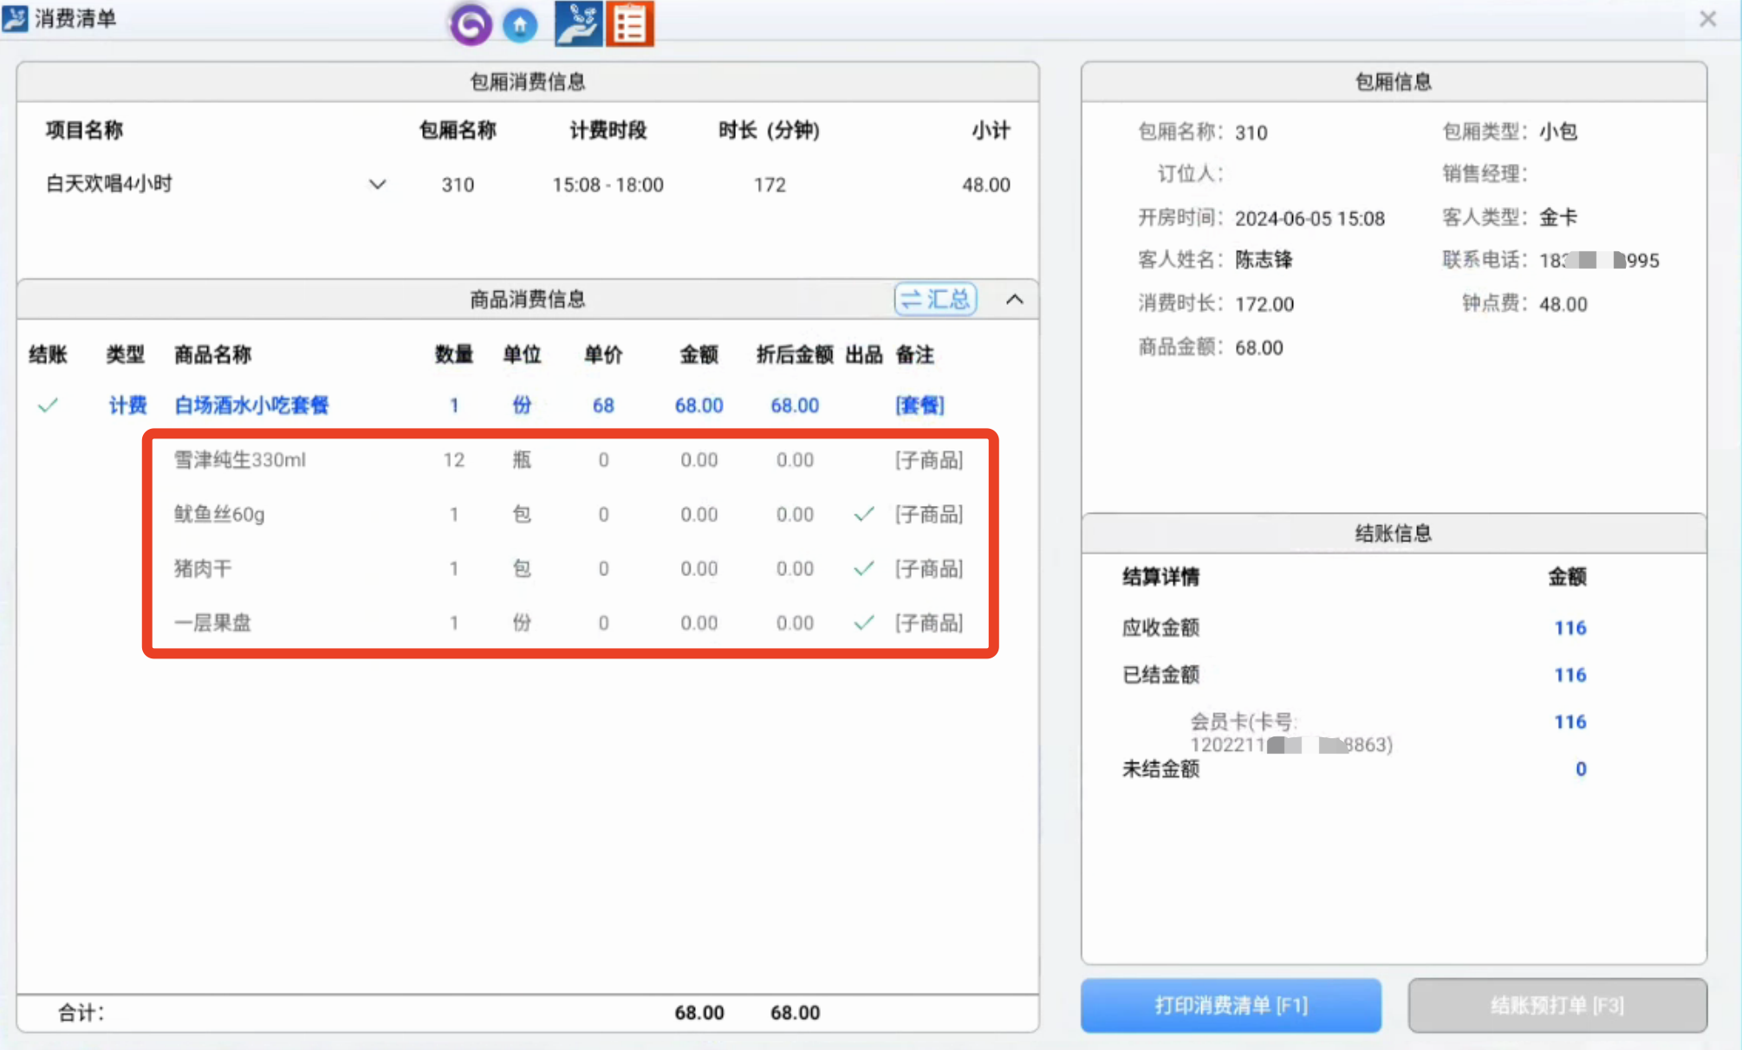1742x1050 pixels.
Task: Select the 猪肉干 item name
Action: [x=203, y=568]
